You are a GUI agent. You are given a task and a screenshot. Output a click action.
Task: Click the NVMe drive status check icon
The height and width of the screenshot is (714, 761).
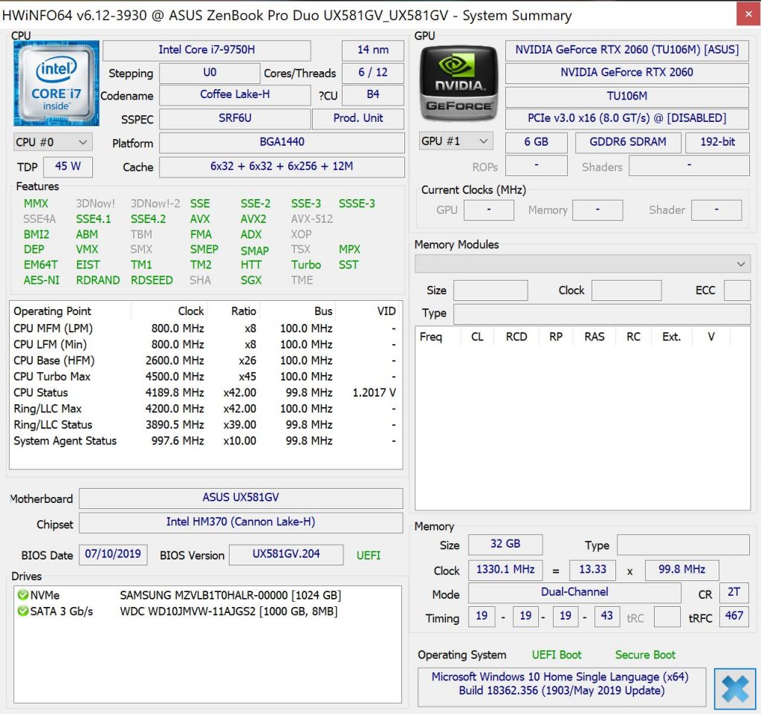(23, 594)
